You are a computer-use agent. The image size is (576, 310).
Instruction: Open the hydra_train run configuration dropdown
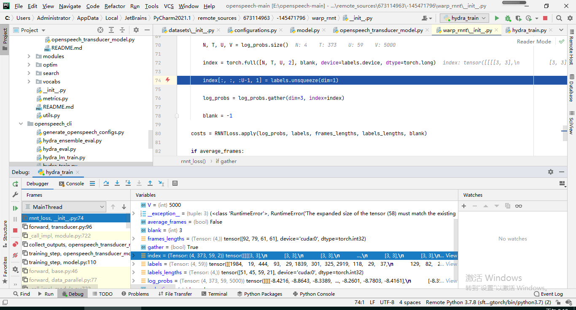(464, 18)
